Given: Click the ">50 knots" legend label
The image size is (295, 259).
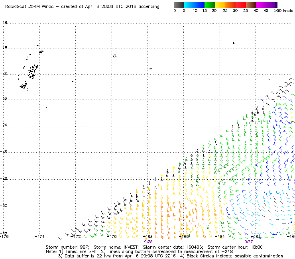Looking at the screenshot, I should 283,11.
